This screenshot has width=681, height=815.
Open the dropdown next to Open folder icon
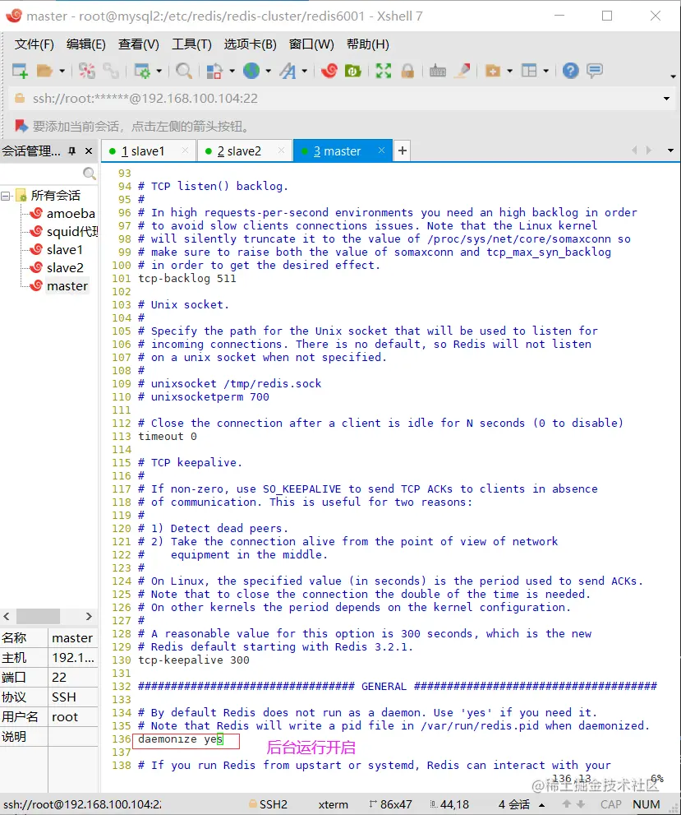[62, 71]
